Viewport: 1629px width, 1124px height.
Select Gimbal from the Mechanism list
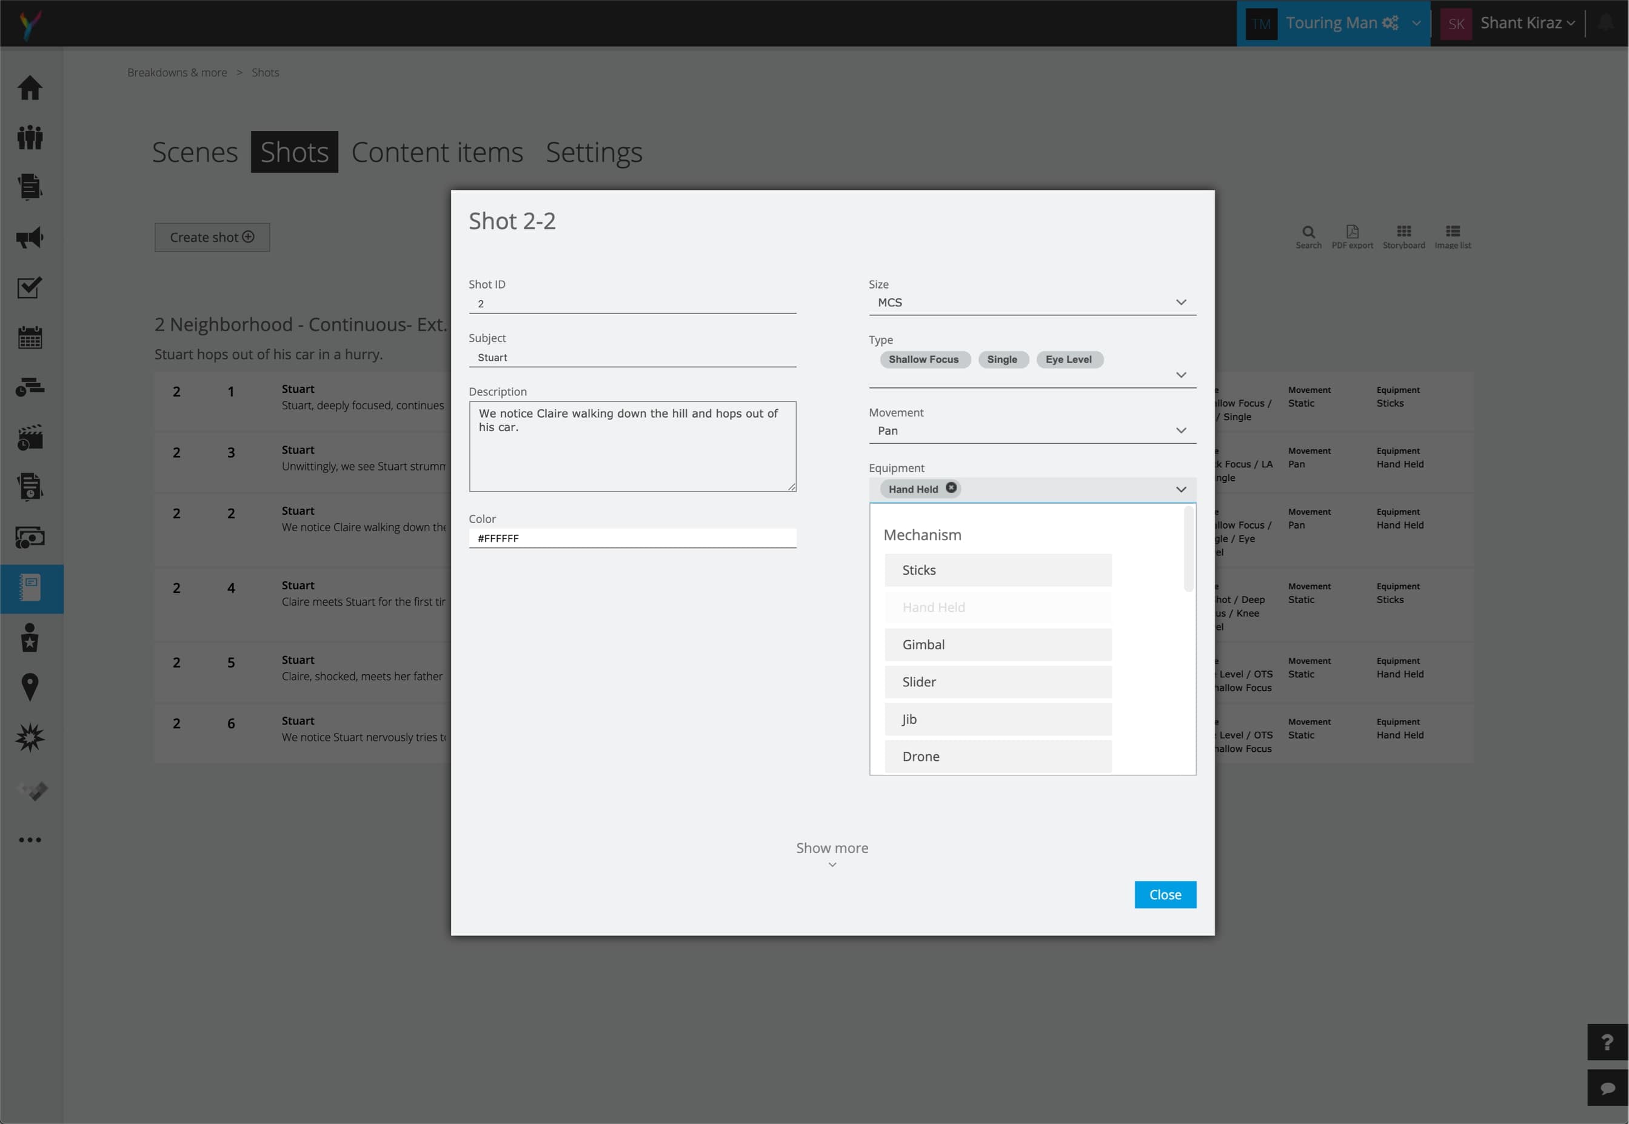[998, 644]
